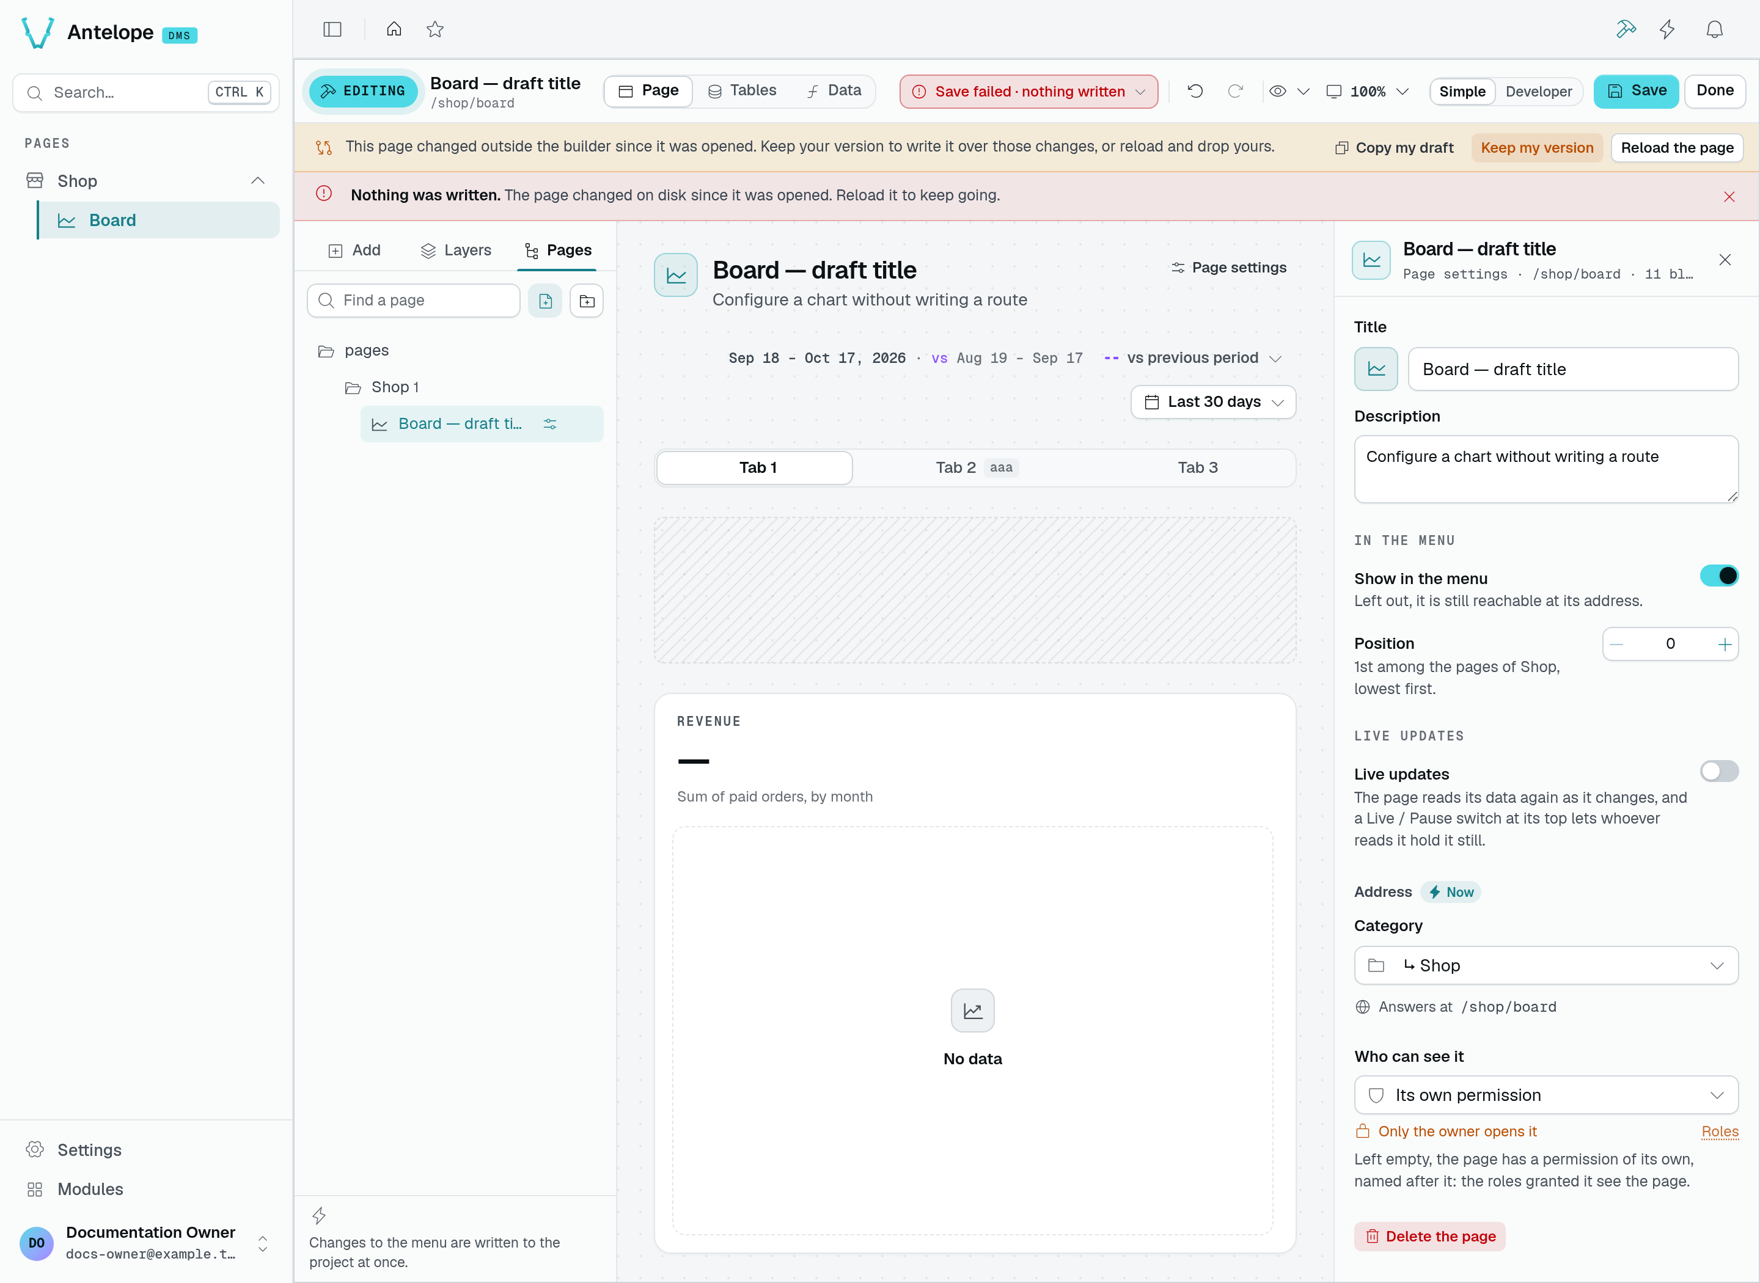Create a new folder icon button

point(587,301)
